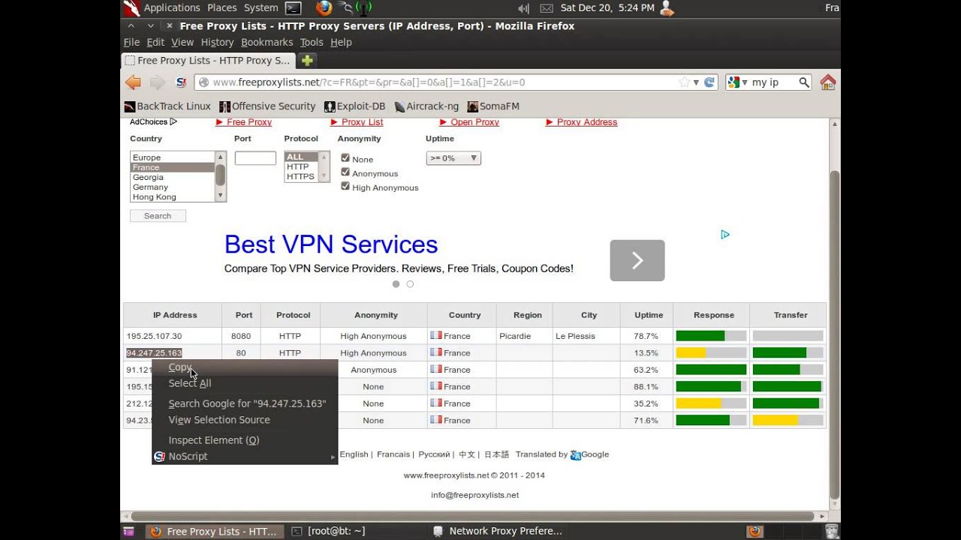Choose Copy from context menu
961x540 pixels.
245,367
